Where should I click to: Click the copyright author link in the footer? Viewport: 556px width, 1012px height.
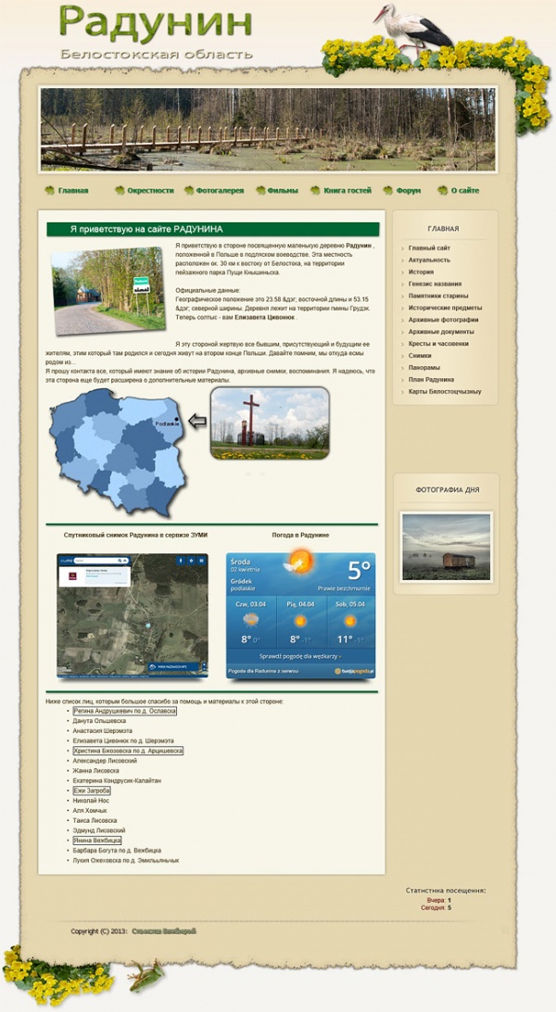click(164, 931)
